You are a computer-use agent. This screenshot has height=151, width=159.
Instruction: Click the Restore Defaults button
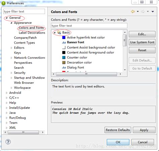(118, 130)
